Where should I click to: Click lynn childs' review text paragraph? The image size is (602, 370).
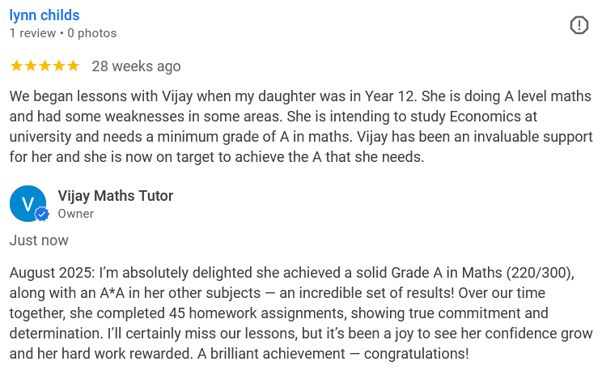click(300, 127)
